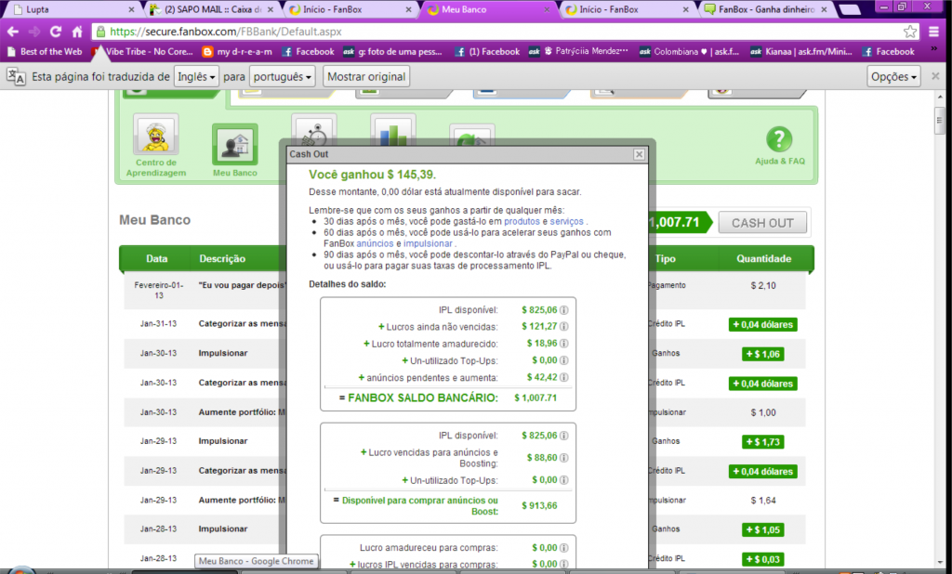Go to the browser home page icon
The height and width of the screenshot is (574, 952).
pyautogui.click(x=77, y=32)
